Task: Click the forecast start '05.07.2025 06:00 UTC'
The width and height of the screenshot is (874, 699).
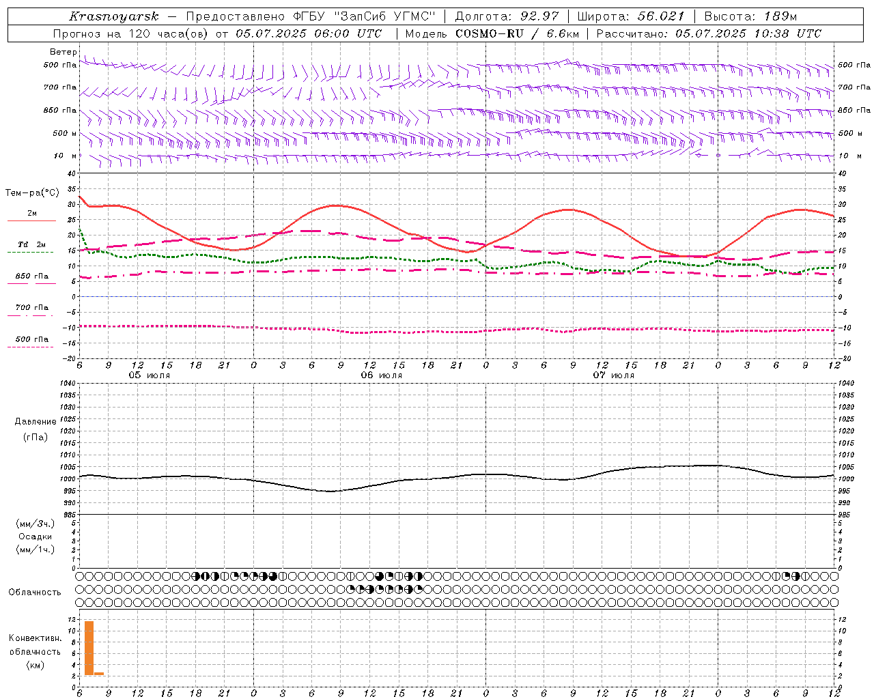Action: 309,33
